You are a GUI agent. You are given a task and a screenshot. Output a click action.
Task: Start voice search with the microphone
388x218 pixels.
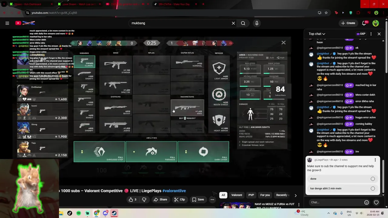(x=257, y=23)
